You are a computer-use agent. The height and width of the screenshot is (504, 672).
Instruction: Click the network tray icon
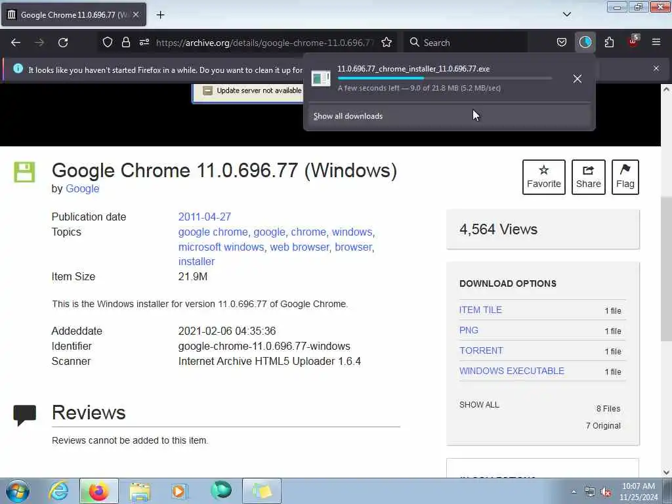coord(590,492)
